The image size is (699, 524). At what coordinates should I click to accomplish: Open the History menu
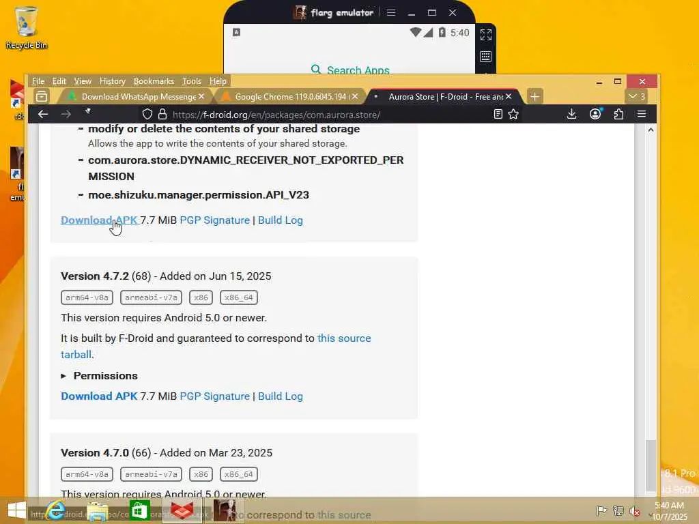[x=113, y=81]
